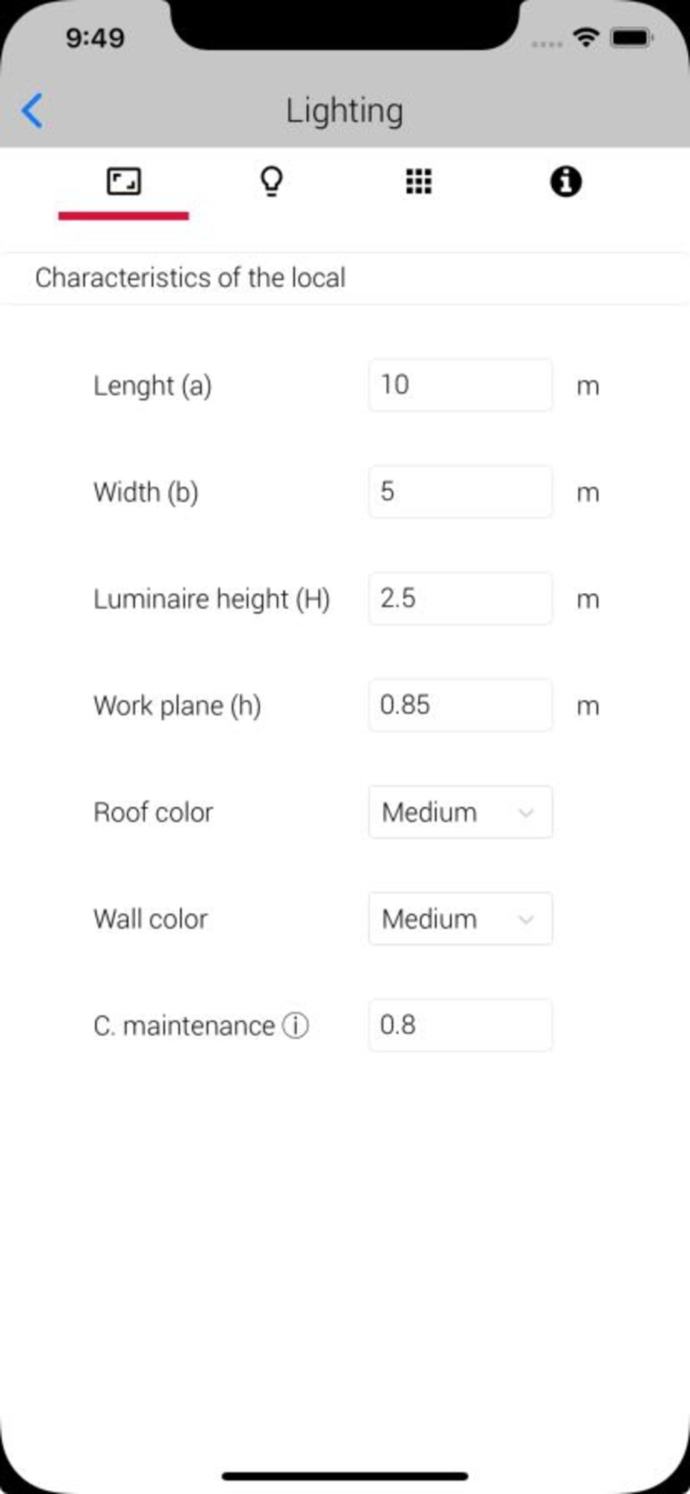Click the Roof color chevron arrow

(x=526, y=813)
